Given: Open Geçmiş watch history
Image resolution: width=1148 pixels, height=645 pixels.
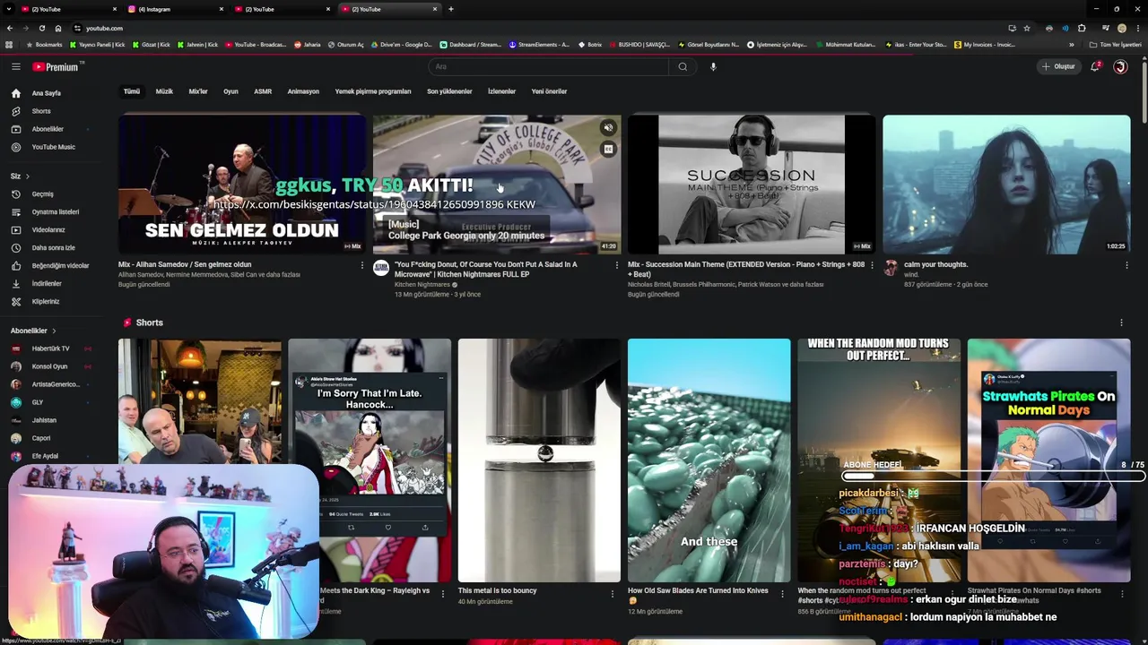Looking at the screenshot, I should [x=43, y=193].
